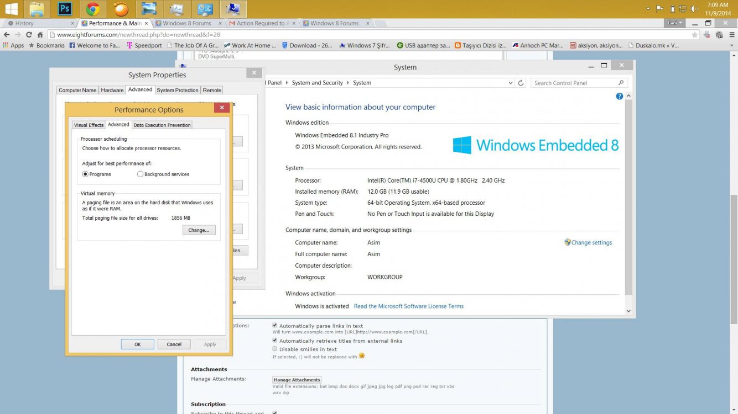Click the Manage Attachments button
This screenshot has height=414, width=738.
[x=297, y=380]
